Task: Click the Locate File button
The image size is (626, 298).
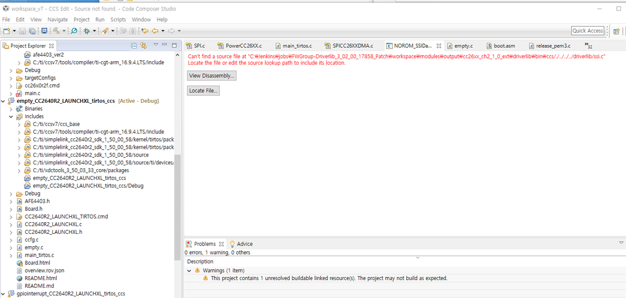Action: [x=202, y=90]
